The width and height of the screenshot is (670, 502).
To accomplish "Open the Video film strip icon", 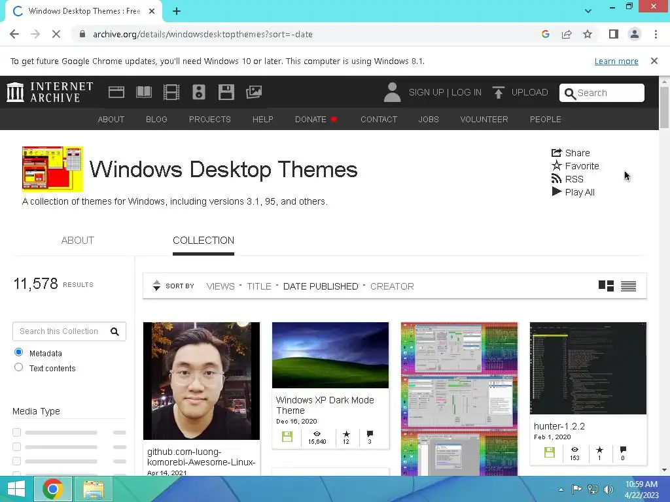I will [171, 92].
